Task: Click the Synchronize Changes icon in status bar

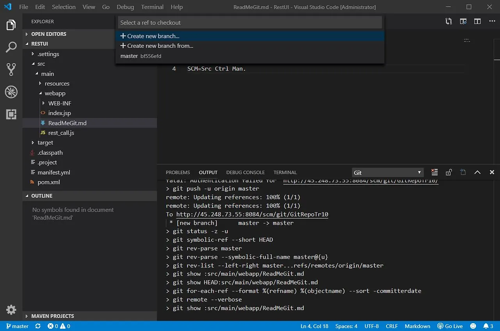Action: [x=38, y=326]
